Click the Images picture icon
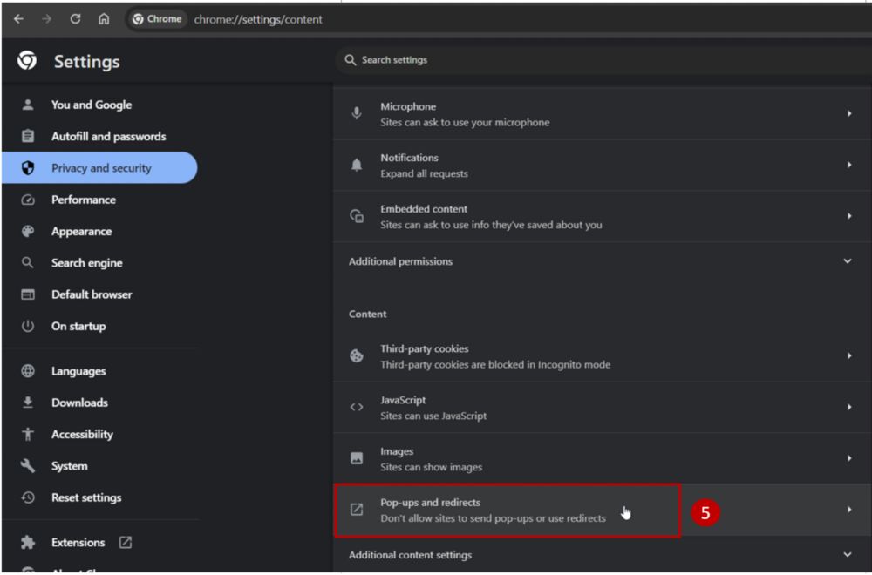 357,458
